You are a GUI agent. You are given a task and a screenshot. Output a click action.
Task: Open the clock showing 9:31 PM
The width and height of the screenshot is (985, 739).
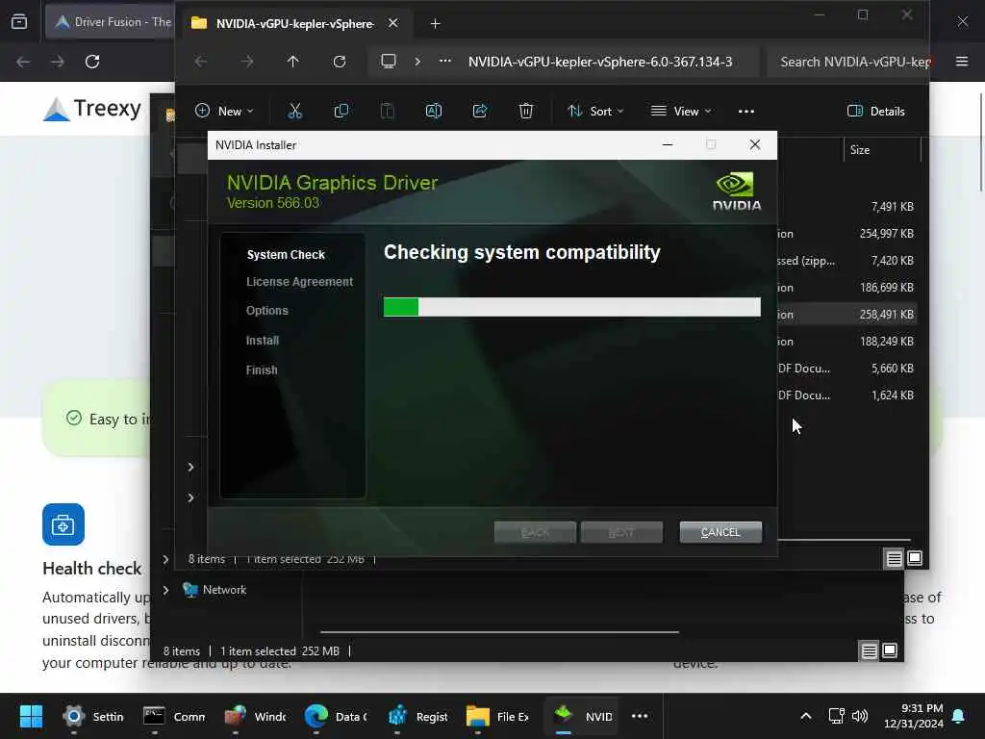[914, 716]
